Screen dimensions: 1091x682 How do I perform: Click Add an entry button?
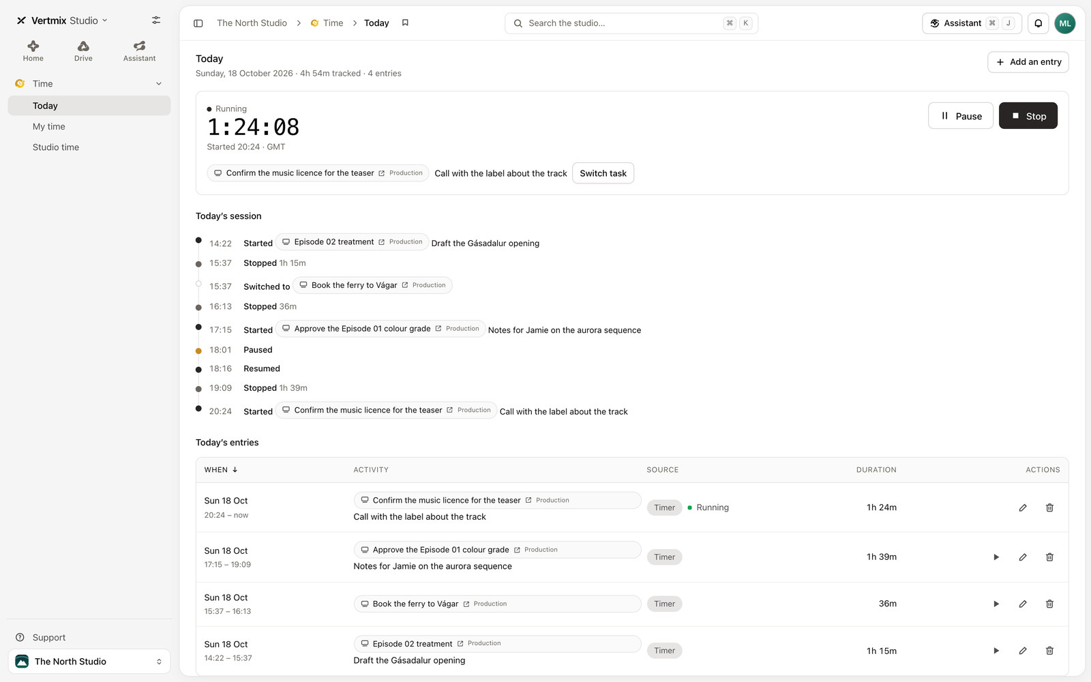tap(1028, 62)
